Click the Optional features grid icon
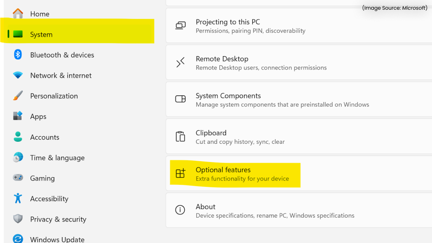Screen dimensions: 432x243 click(180, 173)
